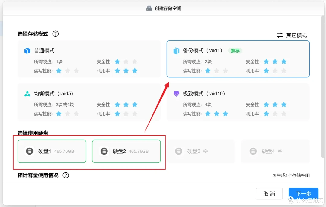The image size is (326, 207).
Task: Select the 备份模式 (raid1) card
Action: (x=238, y=59)
